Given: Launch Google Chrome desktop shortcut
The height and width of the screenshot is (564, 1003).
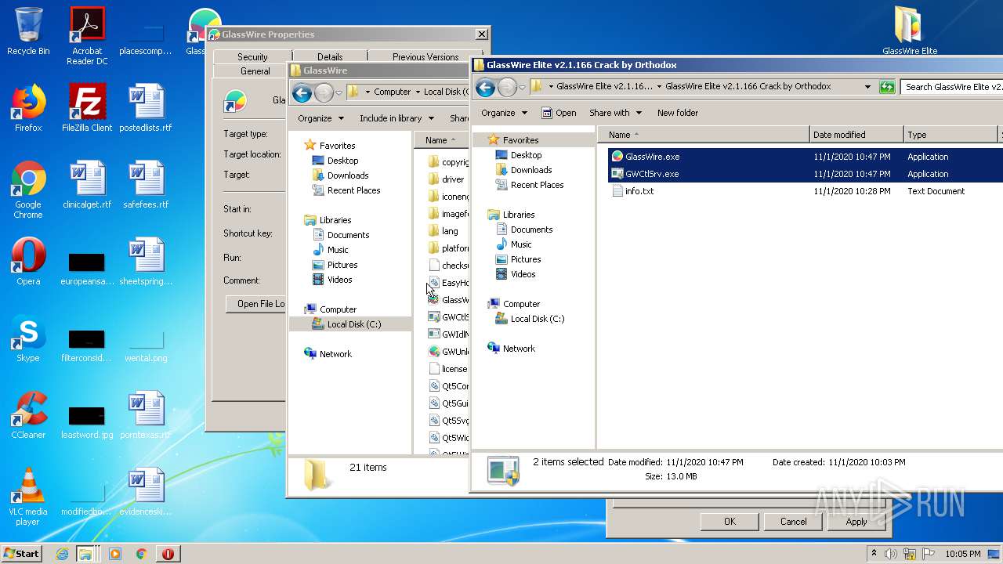Looking at the screenshot, I should pyautogui.click(x=28, y=190).
